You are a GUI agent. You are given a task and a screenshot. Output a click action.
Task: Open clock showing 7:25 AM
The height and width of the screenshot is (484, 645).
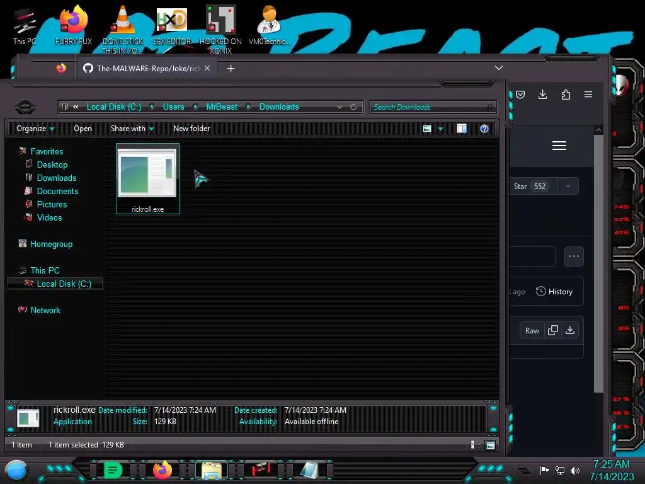click(x=611, y=470)
